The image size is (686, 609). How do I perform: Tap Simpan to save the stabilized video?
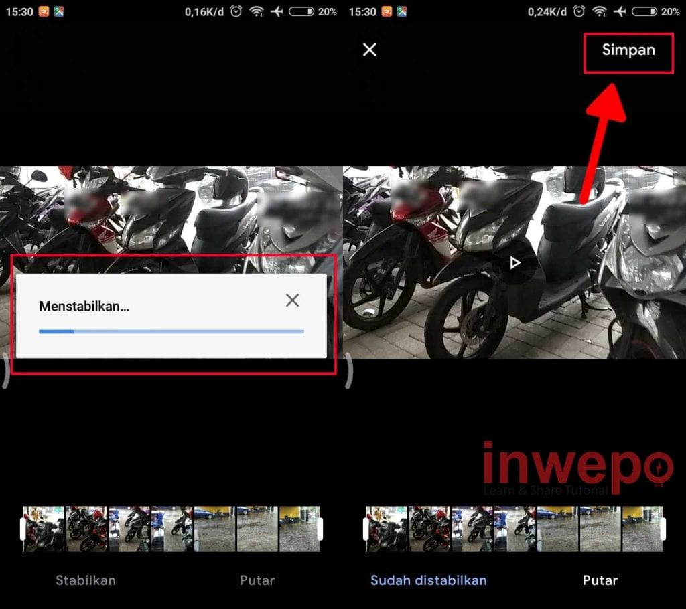coord(628,50)
